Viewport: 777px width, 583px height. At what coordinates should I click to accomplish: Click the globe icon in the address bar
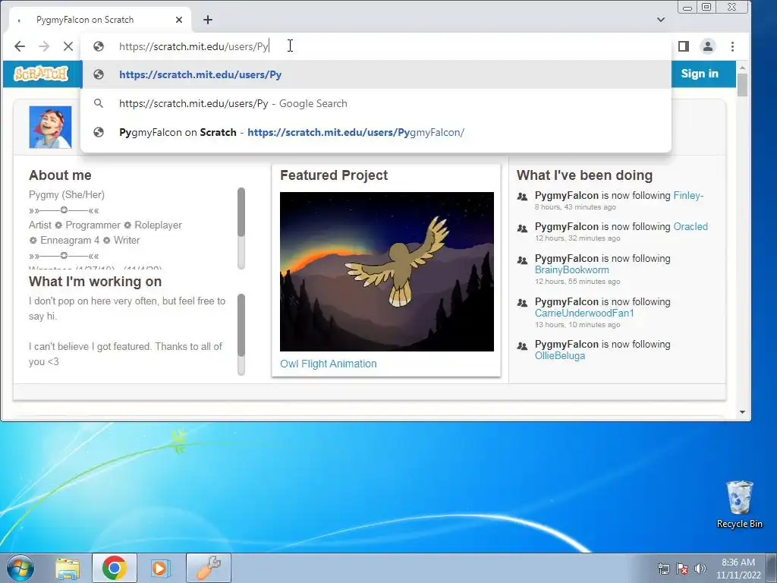(x=99, y=46)
